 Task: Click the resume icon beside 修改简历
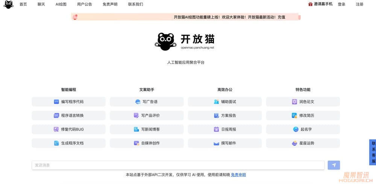[x=294, y=116]
